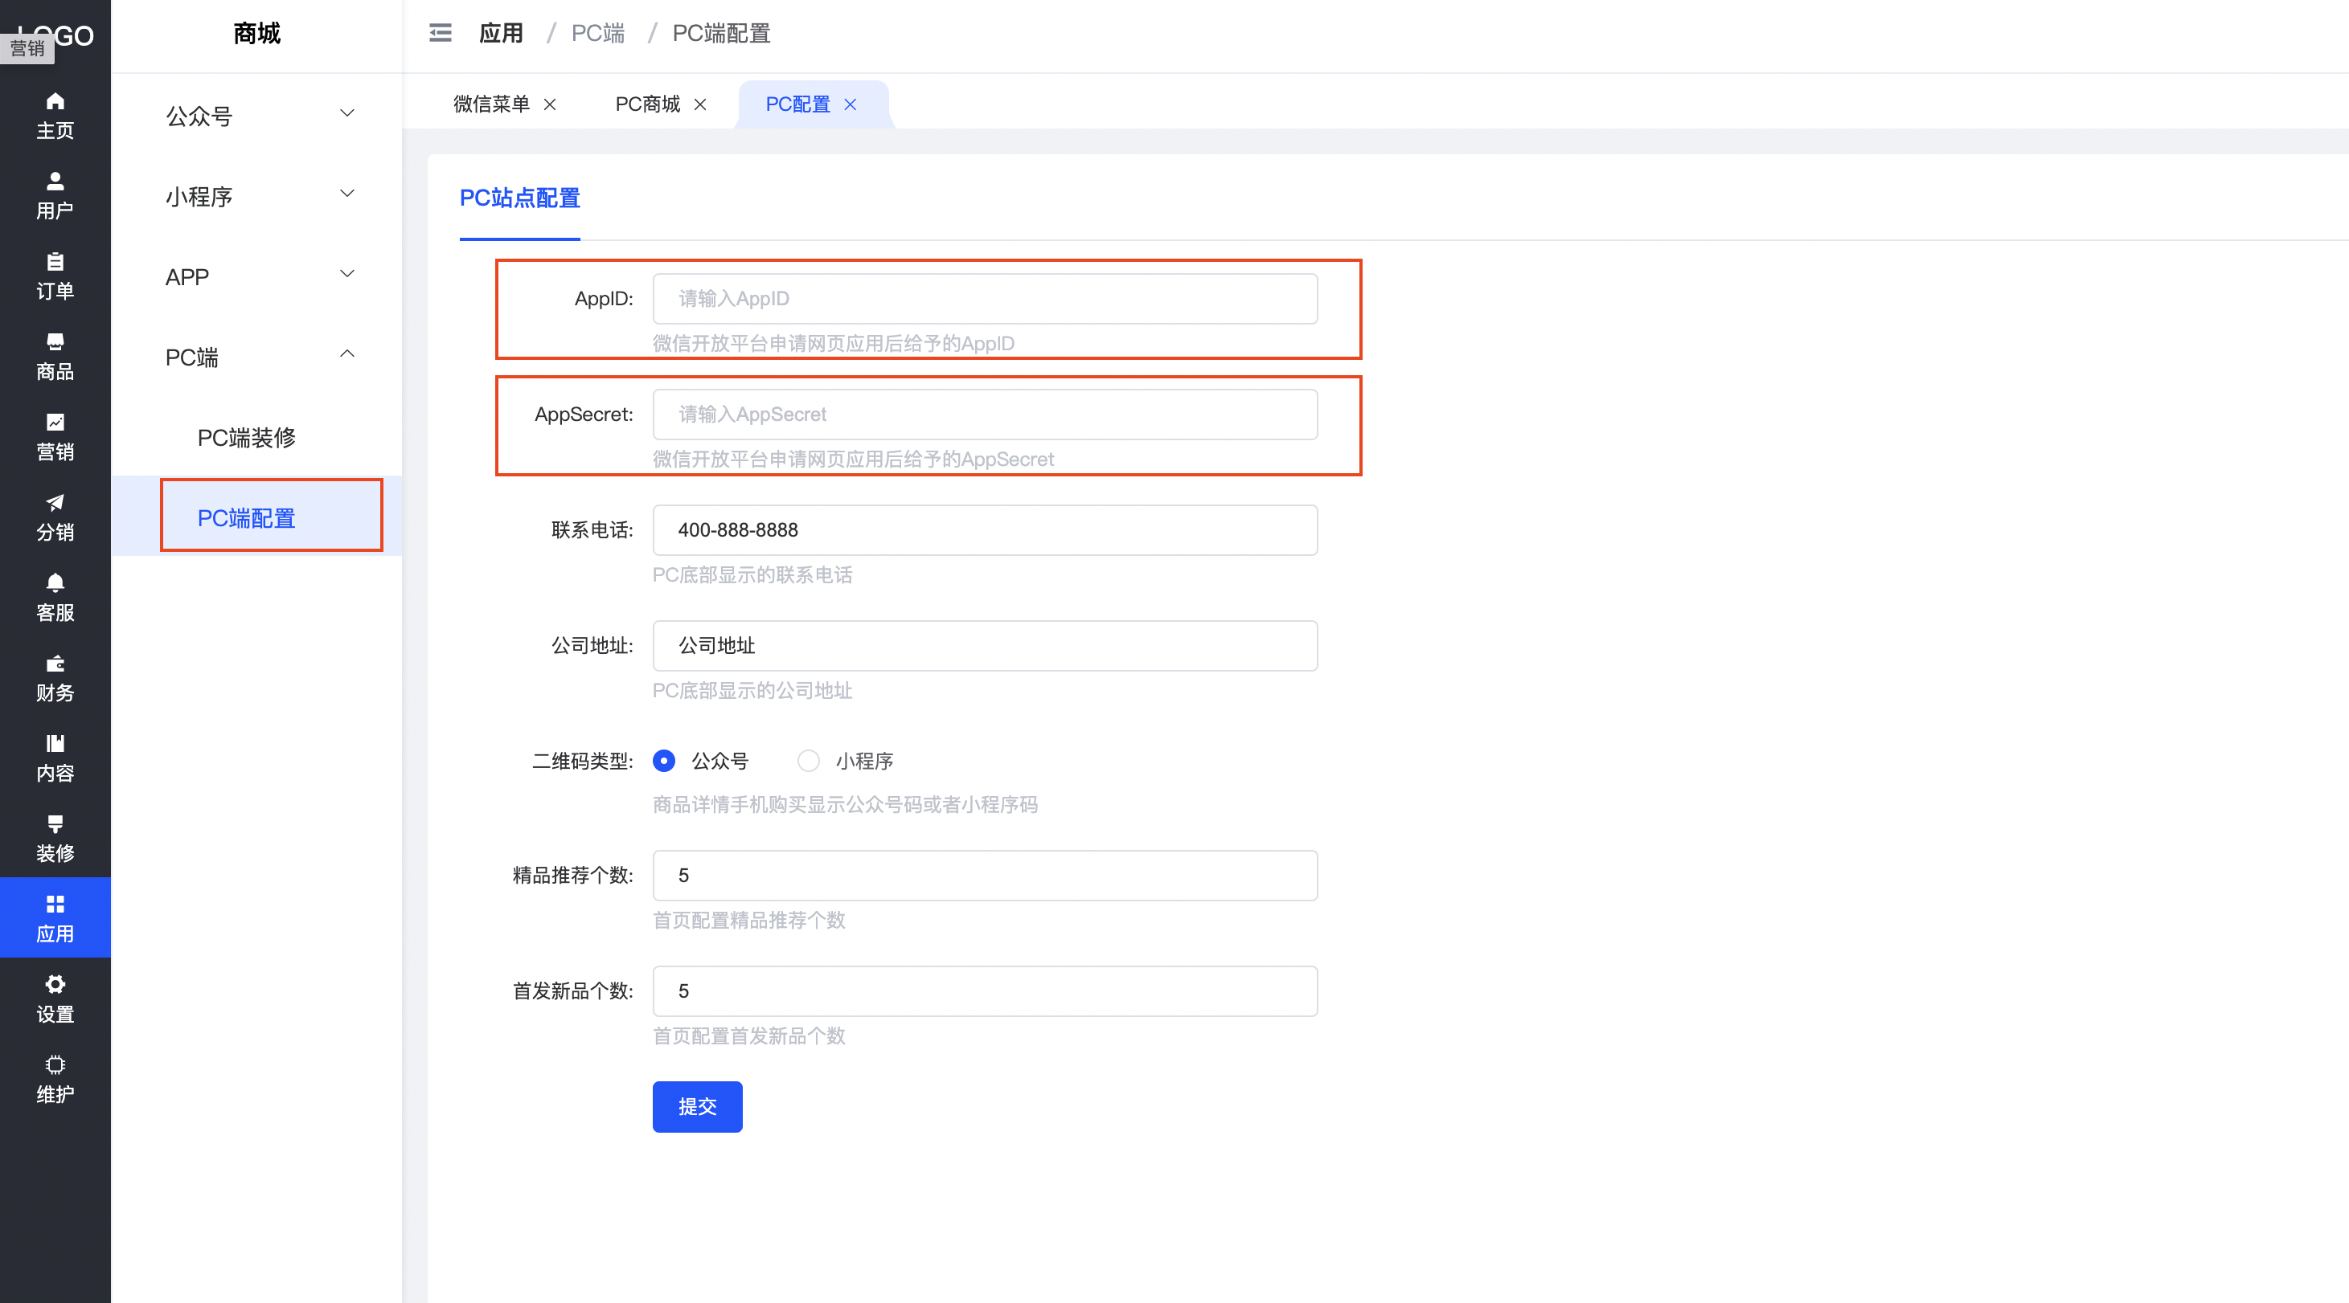Image resolution: width=2349 pixels, height=1303 pixels.
Task: Click the 联系电话 phone input field
Action: (985, 530)
